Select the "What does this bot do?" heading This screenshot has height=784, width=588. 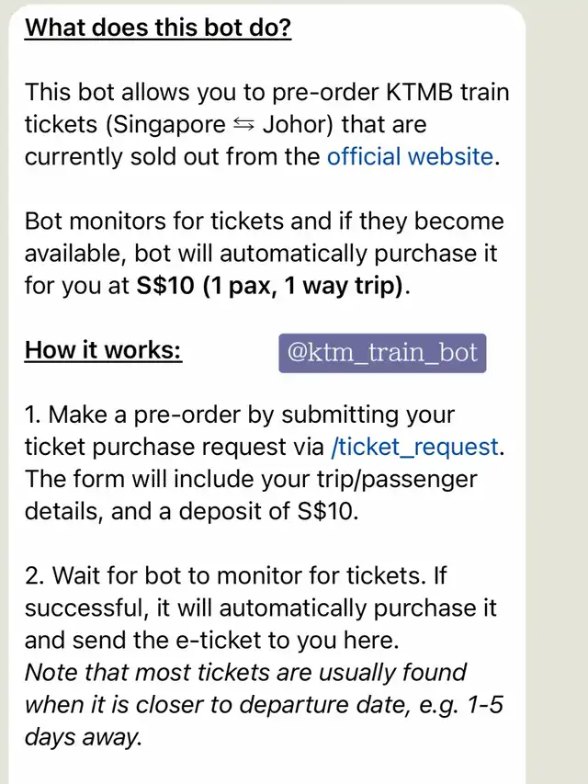[x=158, y=28]
